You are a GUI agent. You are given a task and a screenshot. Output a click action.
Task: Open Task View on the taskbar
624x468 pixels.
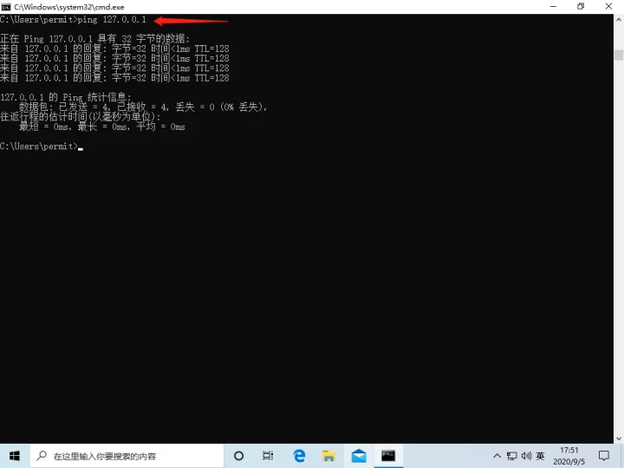point(268,456)
